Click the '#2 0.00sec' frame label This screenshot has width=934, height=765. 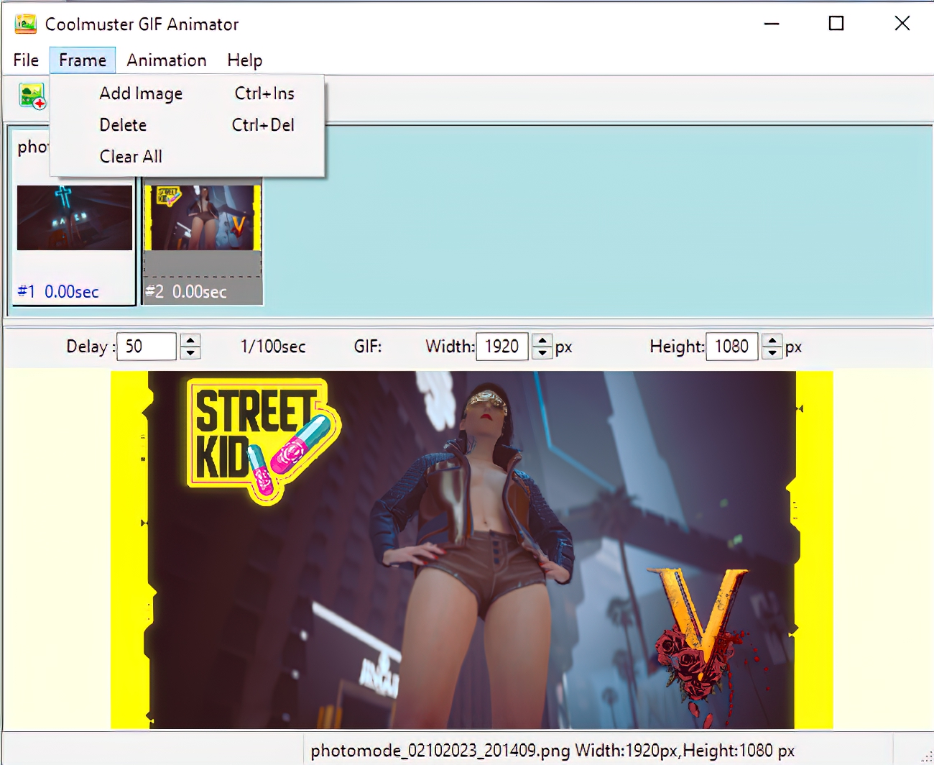click(x=186, y=292)
